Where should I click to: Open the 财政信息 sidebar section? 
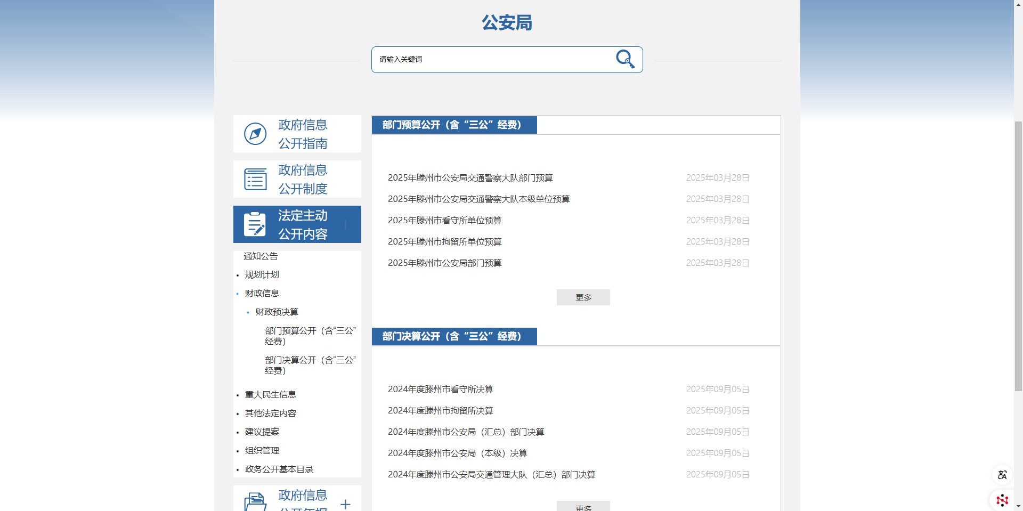[x=262, y=293]
